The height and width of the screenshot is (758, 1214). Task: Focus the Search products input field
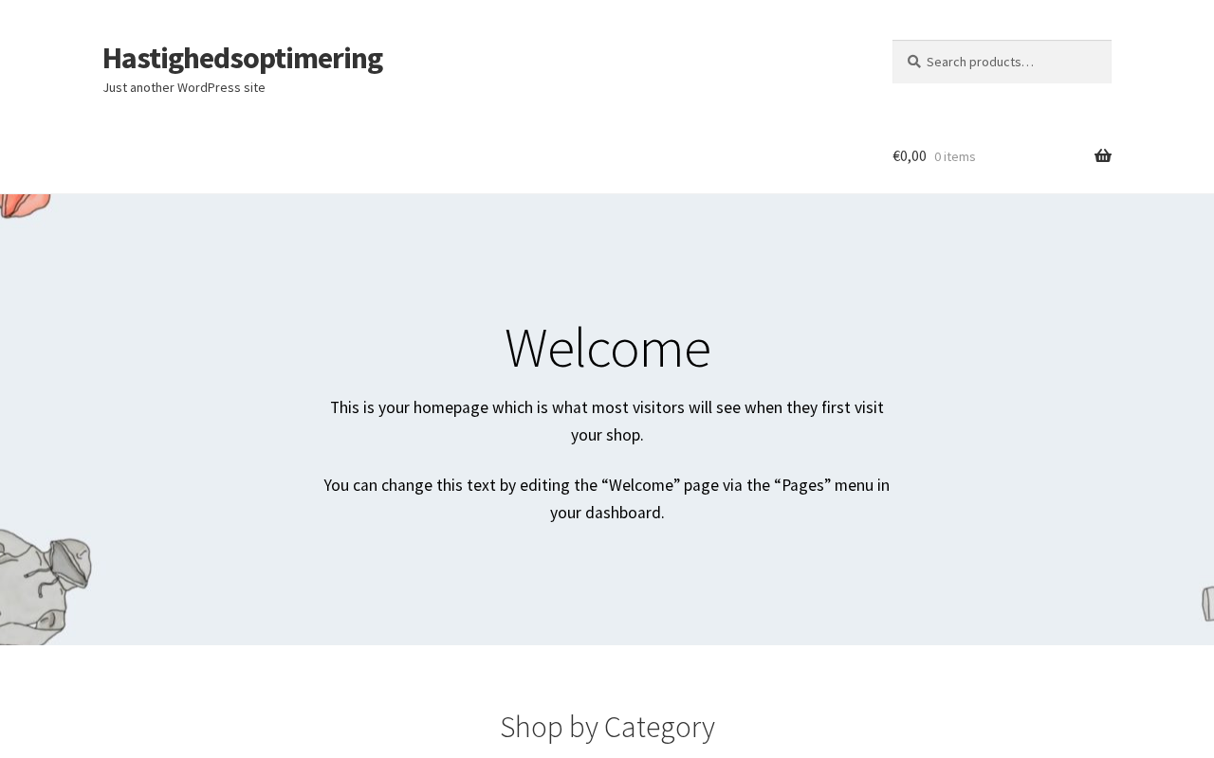[x=1010, y=62]
